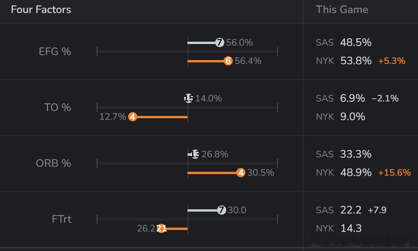
Task: Select the FTrt row label
Action: [61, 219]
